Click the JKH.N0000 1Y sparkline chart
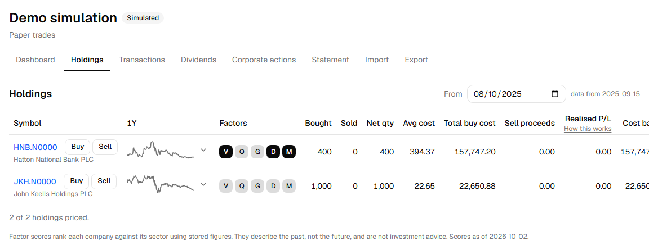This screenshot has width=649, height=250. pyautogui.click(x=161, y=184)
